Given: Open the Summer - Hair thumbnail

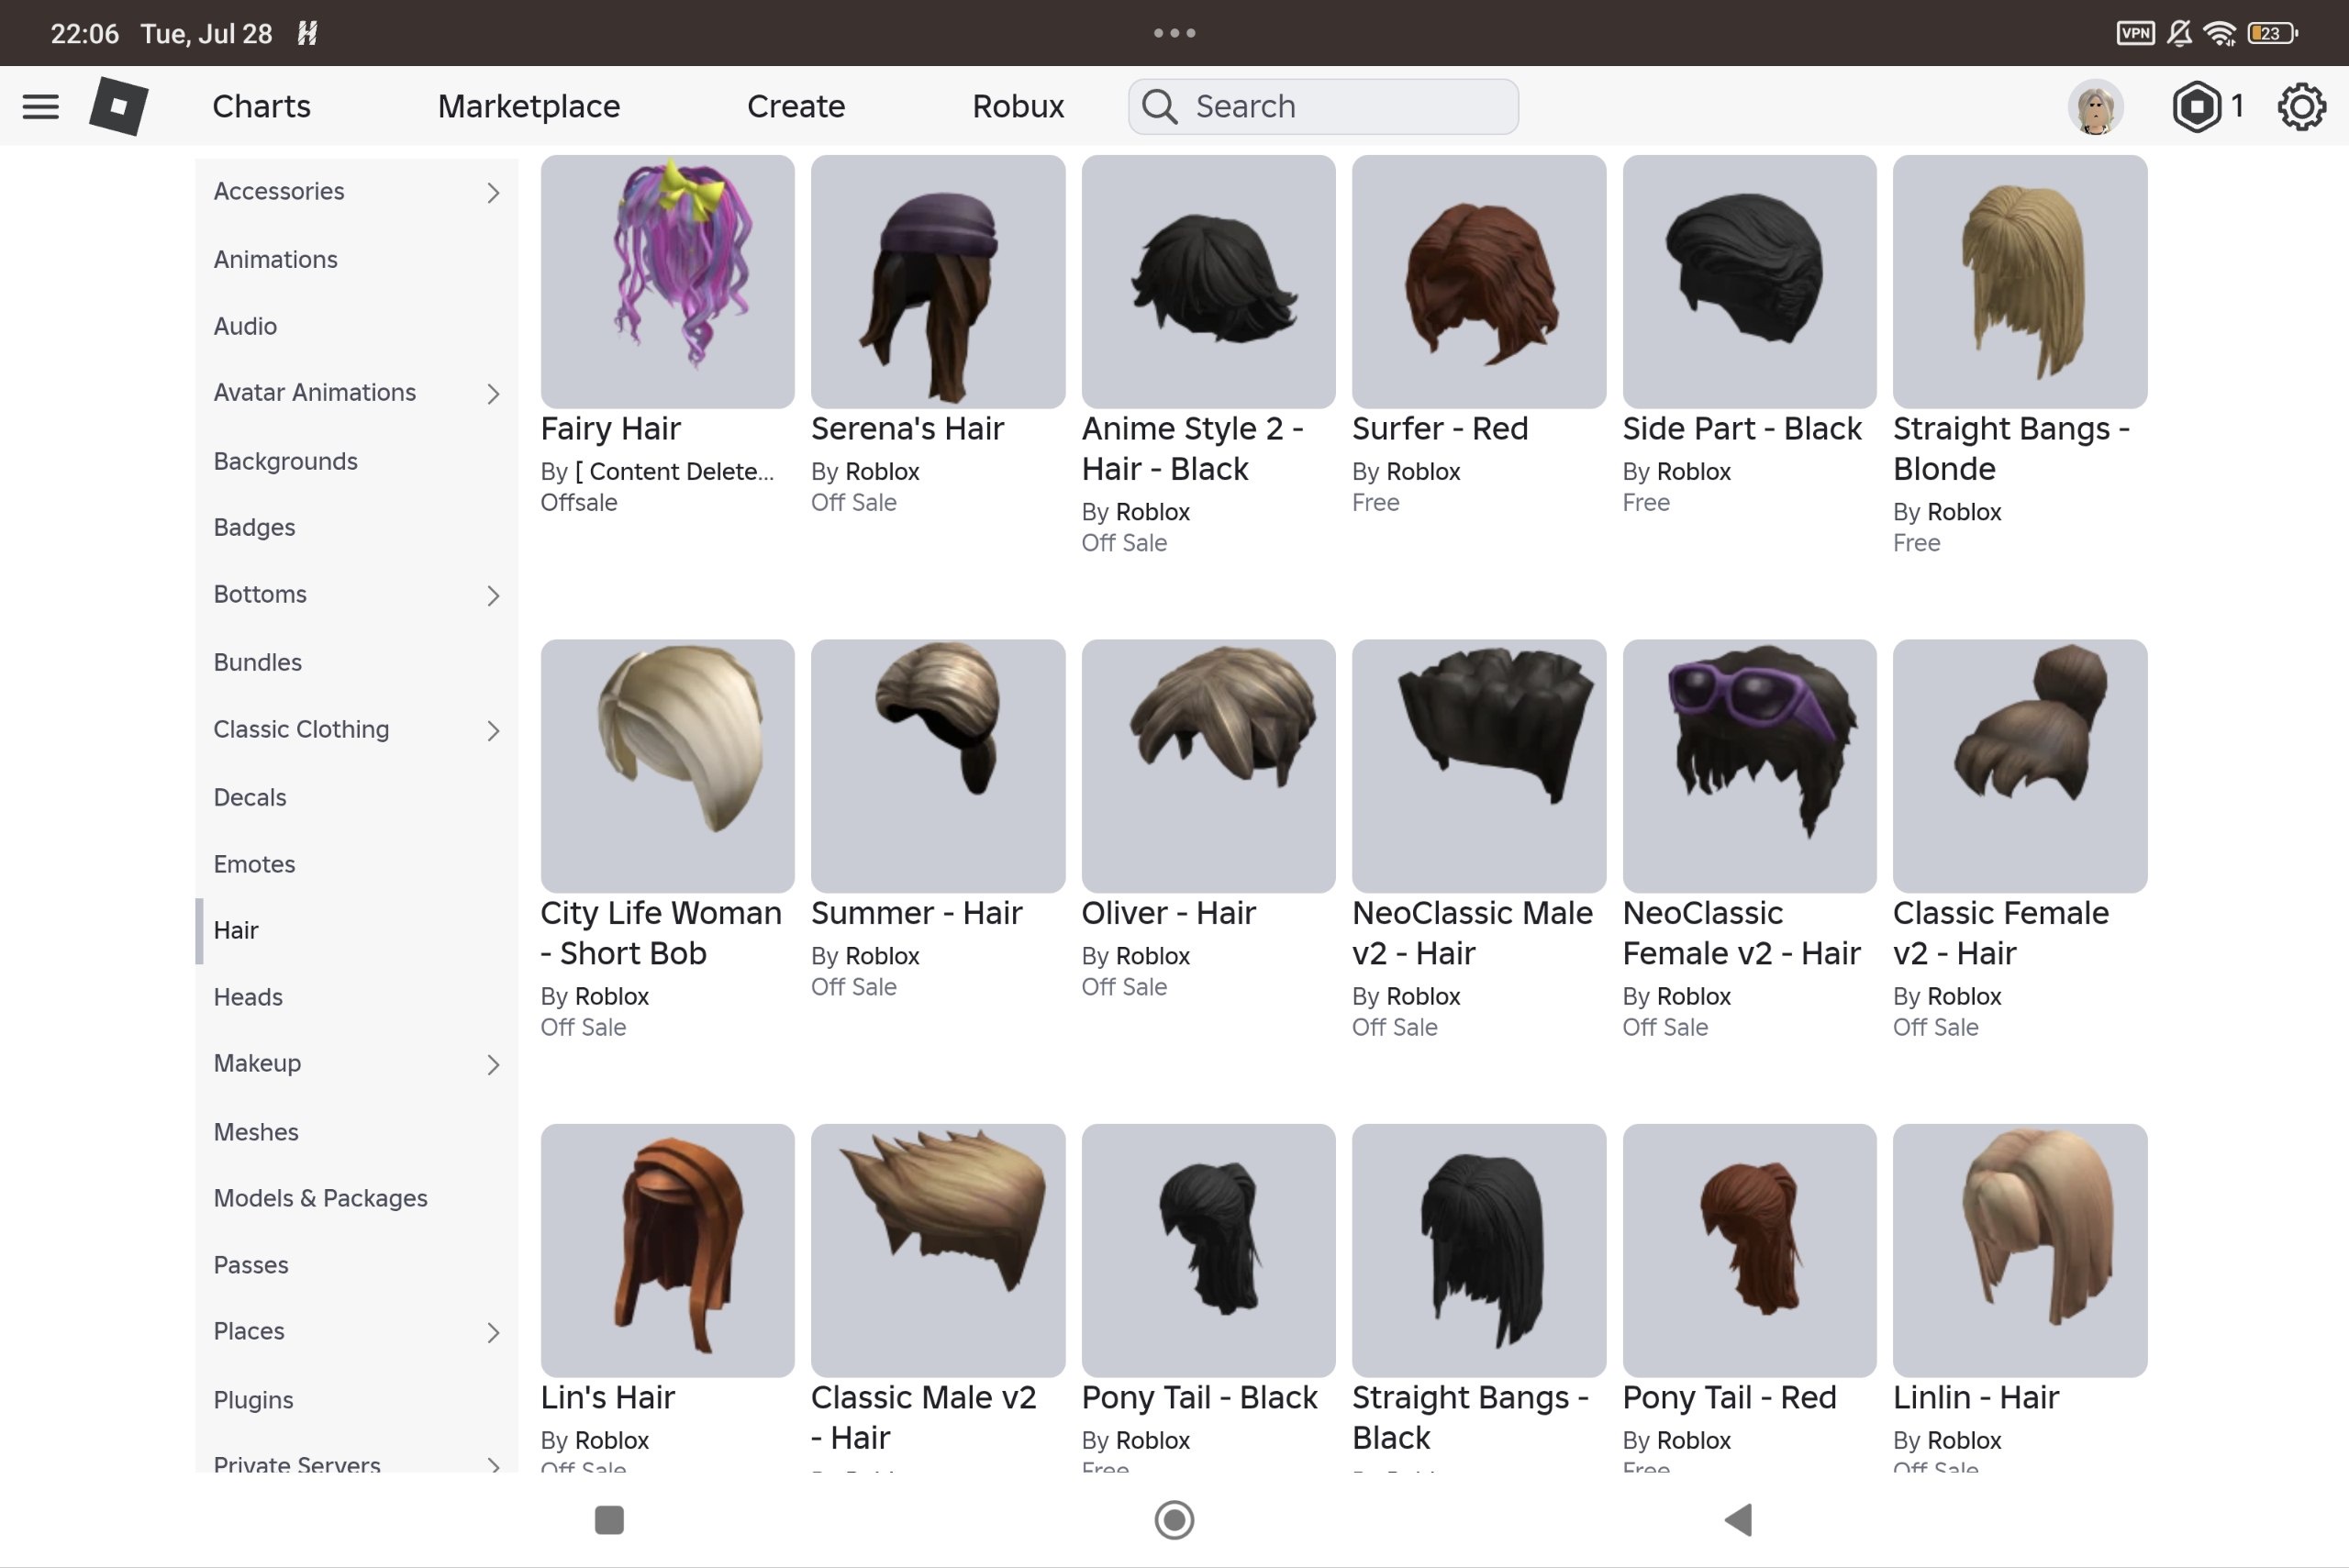Looking at the screenshot, I should click(x=938, y=766).
